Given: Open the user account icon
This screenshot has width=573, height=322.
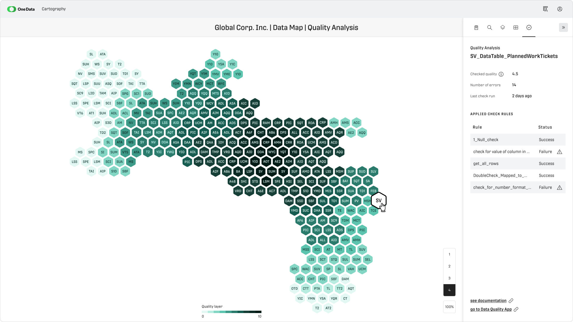Looking at the screenshot, I should (560, 9).
